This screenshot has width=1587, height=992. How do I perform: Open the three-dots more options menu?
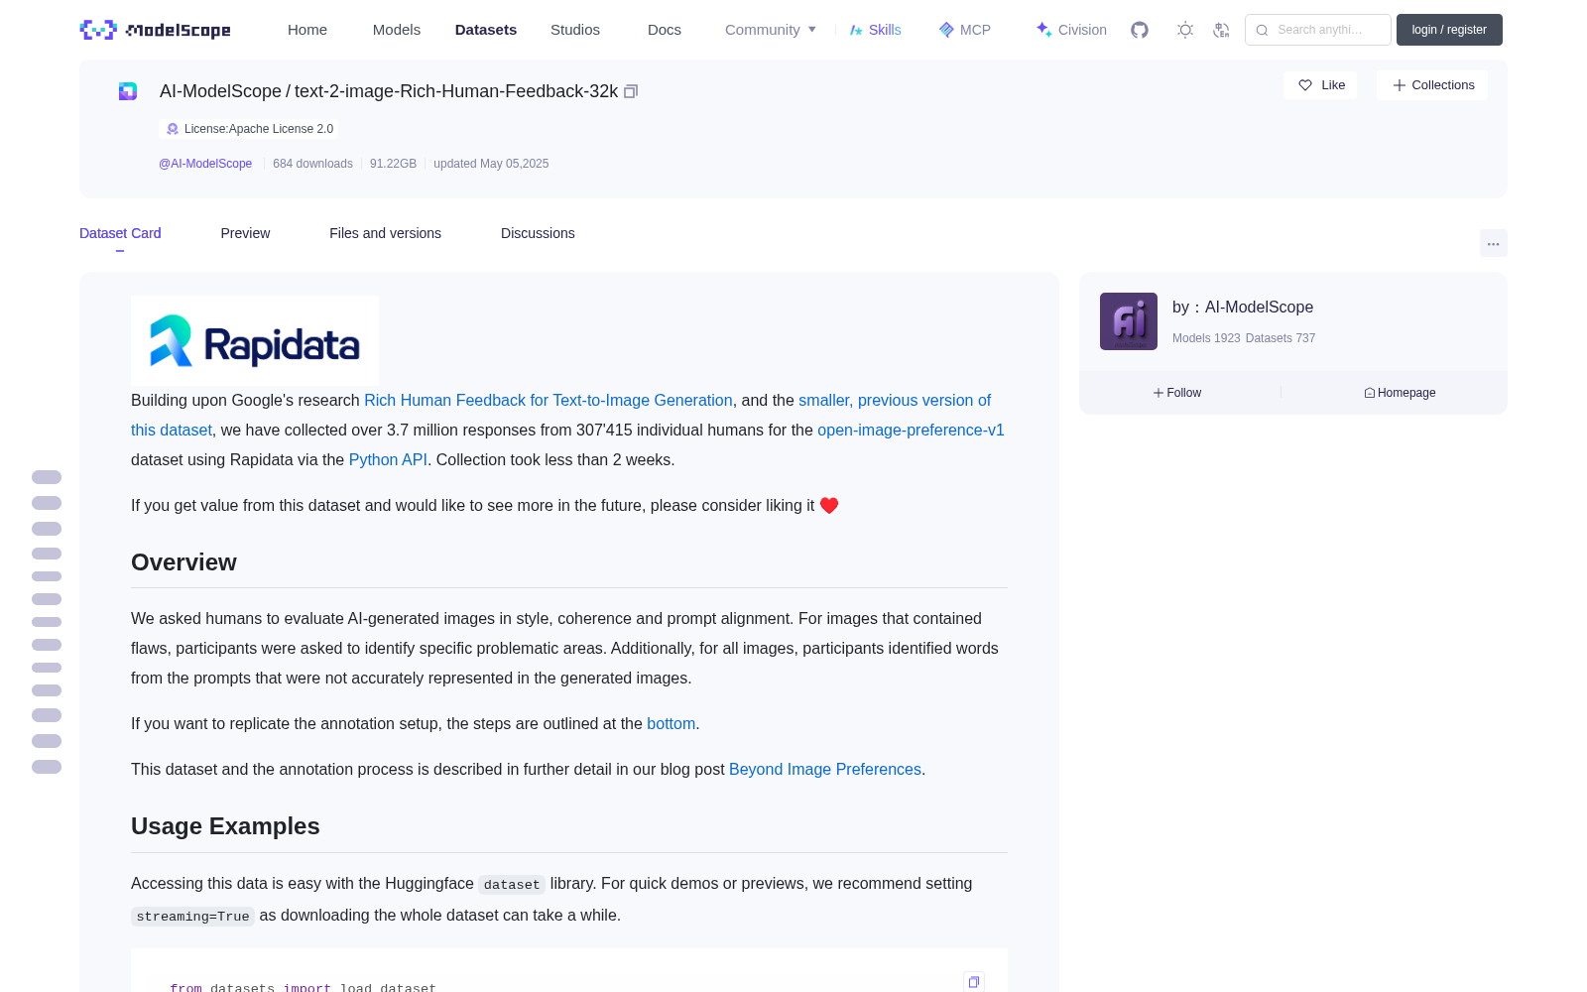coord(1494,243)
